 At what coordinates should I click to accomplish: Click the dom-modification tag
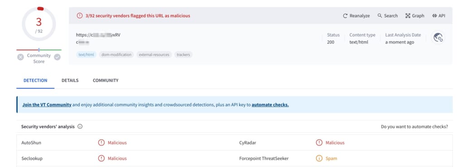pyautogui.click(x=116, y=55)
